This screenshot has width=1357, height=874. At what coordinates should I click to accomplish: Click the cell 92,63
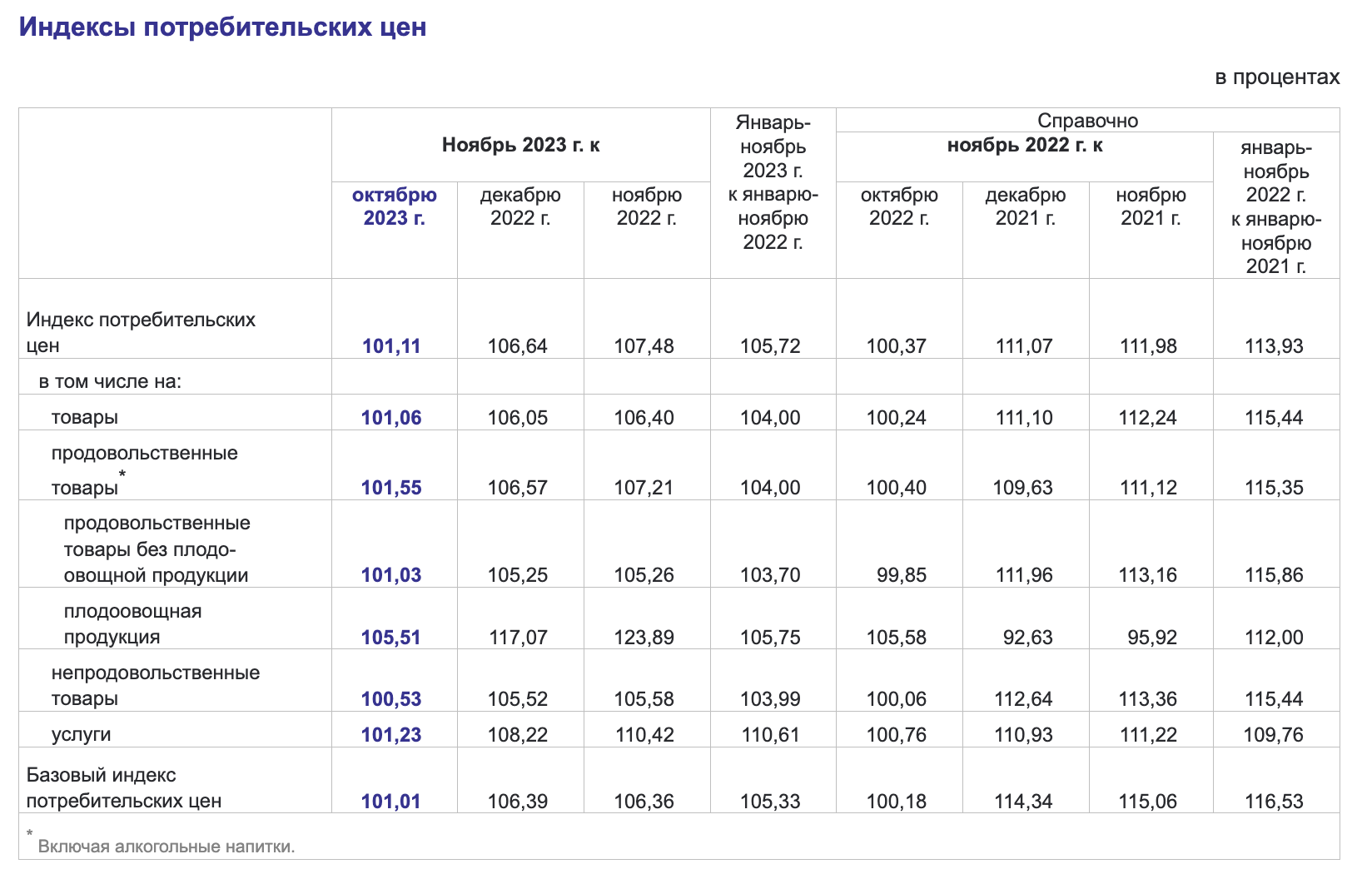(x=1027, y=638)
